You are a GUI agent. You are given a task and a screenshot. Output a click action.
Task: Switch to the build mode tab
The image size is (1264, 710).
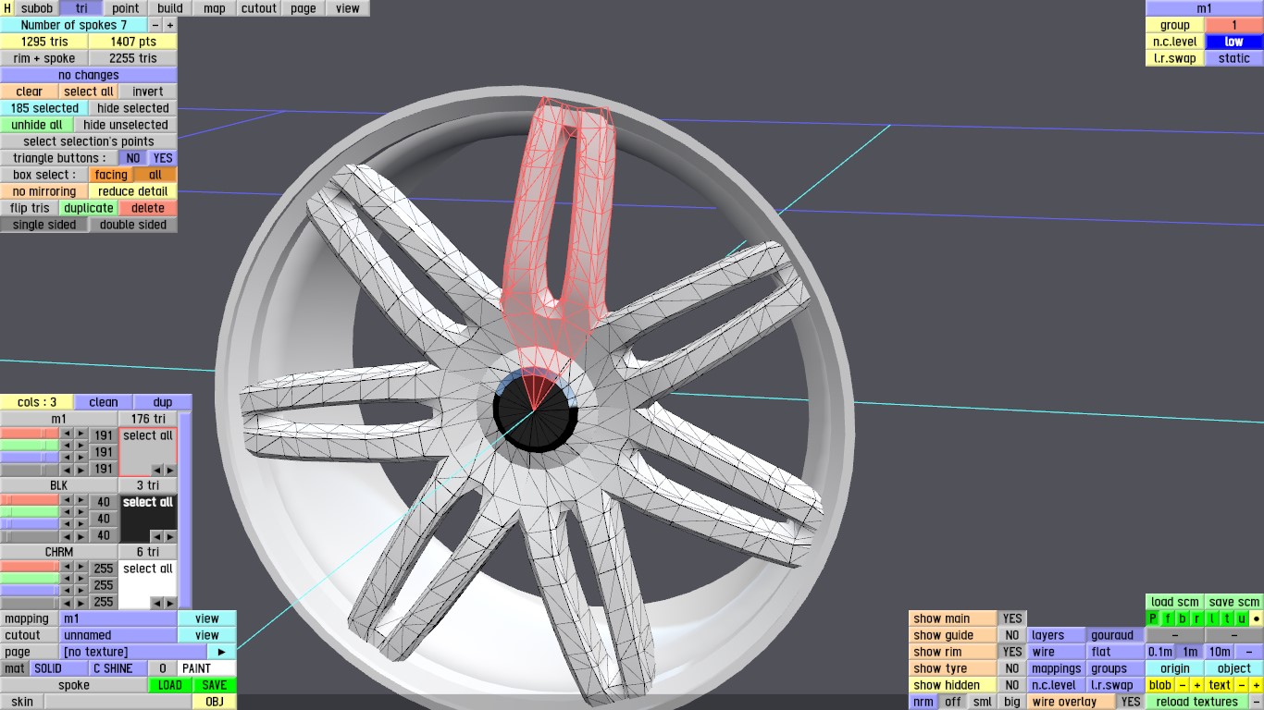tap(170, 8)
